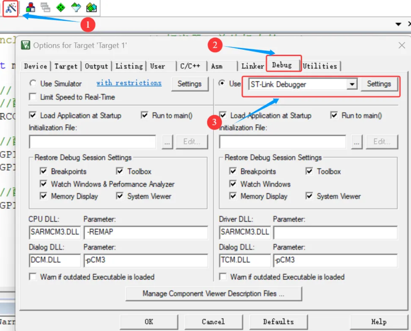Click the black dropdown arrow on toolbar right

coord(398,24)
